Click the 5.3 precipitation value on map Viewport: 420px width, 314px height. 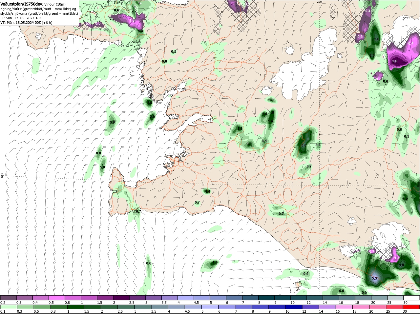point(374,278)
